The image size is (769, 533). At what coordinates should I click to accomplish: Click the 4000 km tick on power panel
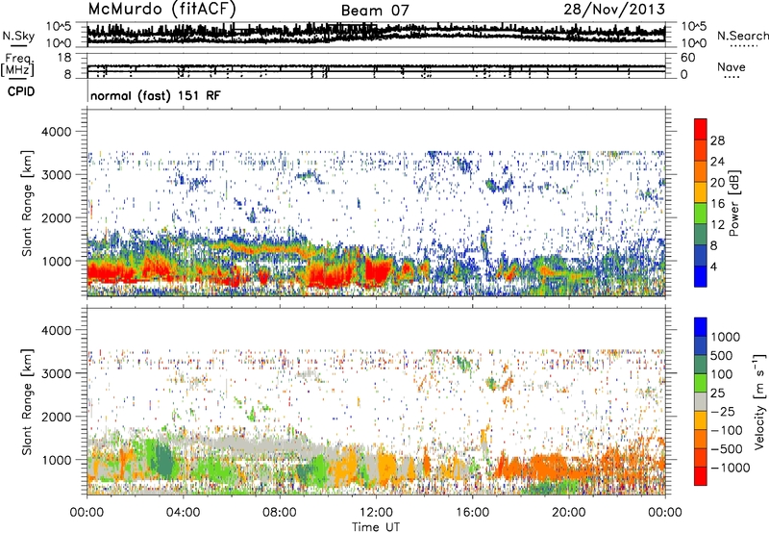point(56,132)
